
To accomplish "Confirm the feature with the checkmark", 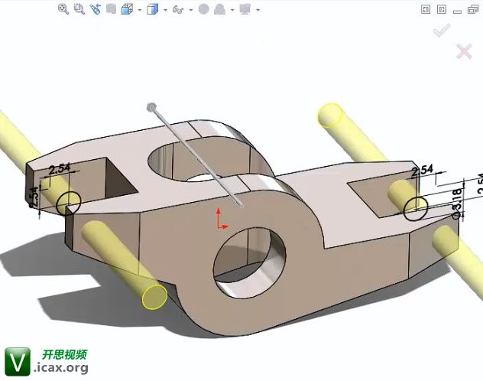I will [441, 31].
